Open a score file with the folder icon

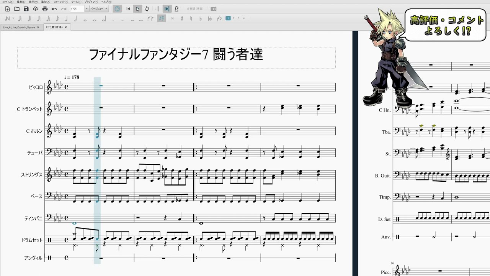[x=17, y=9]
